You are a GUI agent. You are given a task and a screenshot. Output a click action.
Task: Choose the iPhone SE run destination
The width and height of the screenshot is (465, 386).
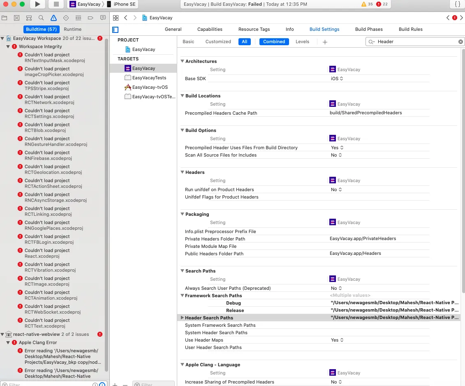pyautogui.click(x=121, y=4)
